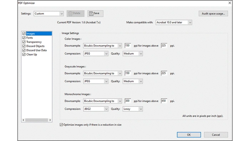Toggle the Clean Up checkbox

[24, 54]
